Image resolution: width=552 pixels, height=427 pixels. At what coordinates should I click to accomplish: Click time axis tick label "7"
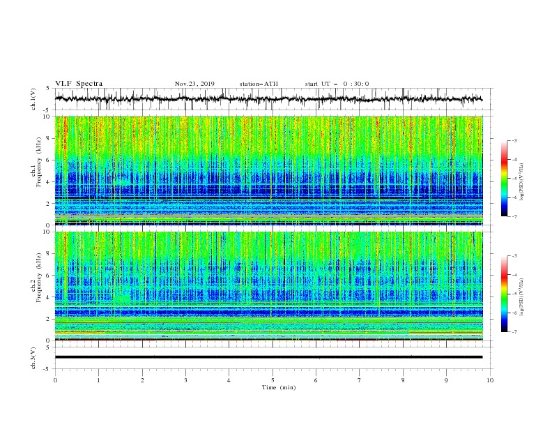point(360,380)
